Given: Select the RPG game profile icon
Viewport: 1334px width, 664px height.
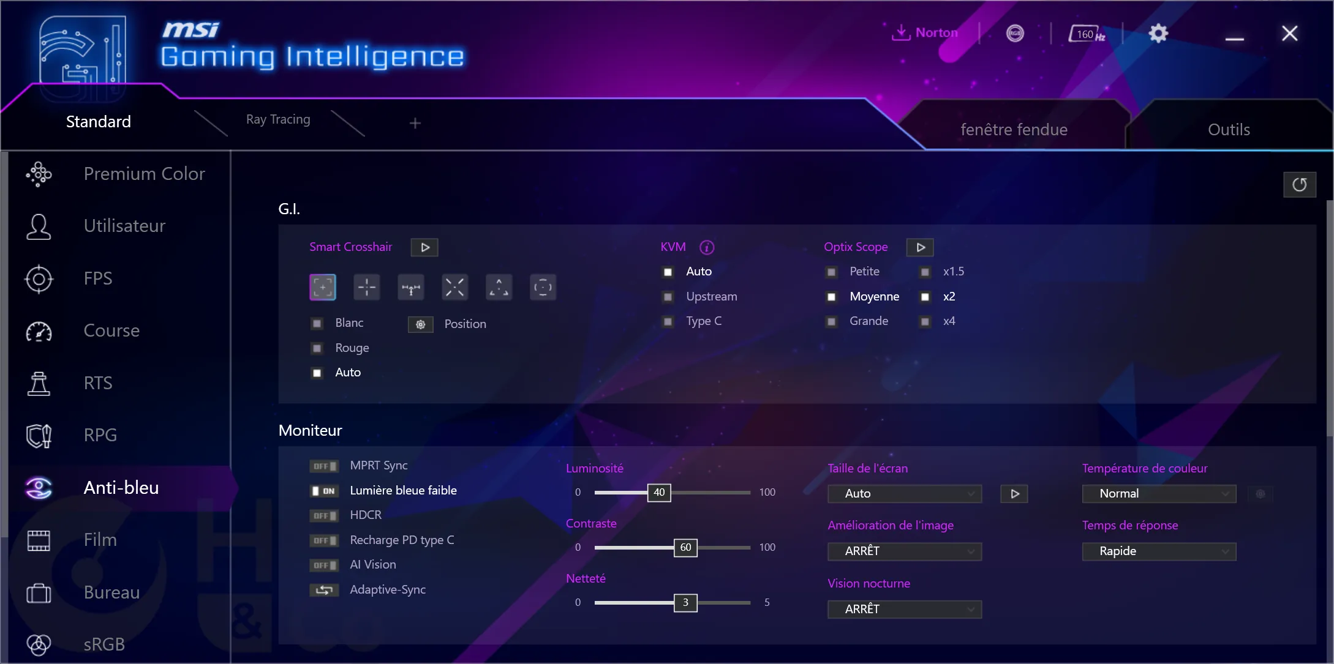Looking at the screenshot, I should (40, 435).
